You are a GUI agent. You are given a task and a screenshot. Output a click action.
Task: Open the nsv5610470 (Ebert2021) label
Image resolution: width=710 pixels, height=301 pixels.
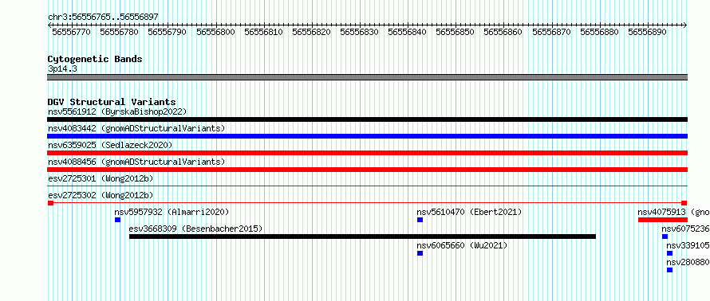click(469, 212)
